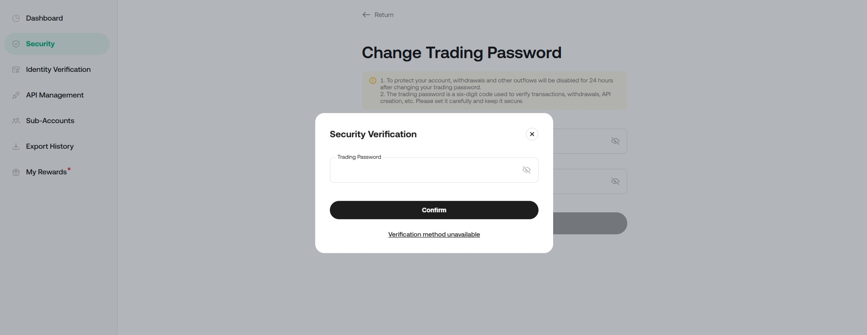Toggle visibility of first password field behind dialog

pos(615,141)
